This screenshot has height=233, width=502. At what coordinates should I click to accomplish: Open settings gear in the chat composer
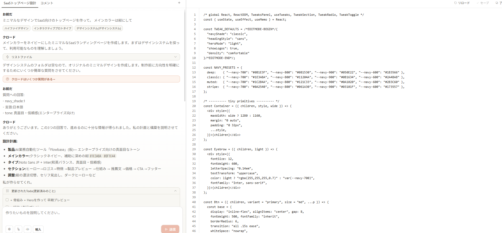pyautogui.click(x=9, y=229)
